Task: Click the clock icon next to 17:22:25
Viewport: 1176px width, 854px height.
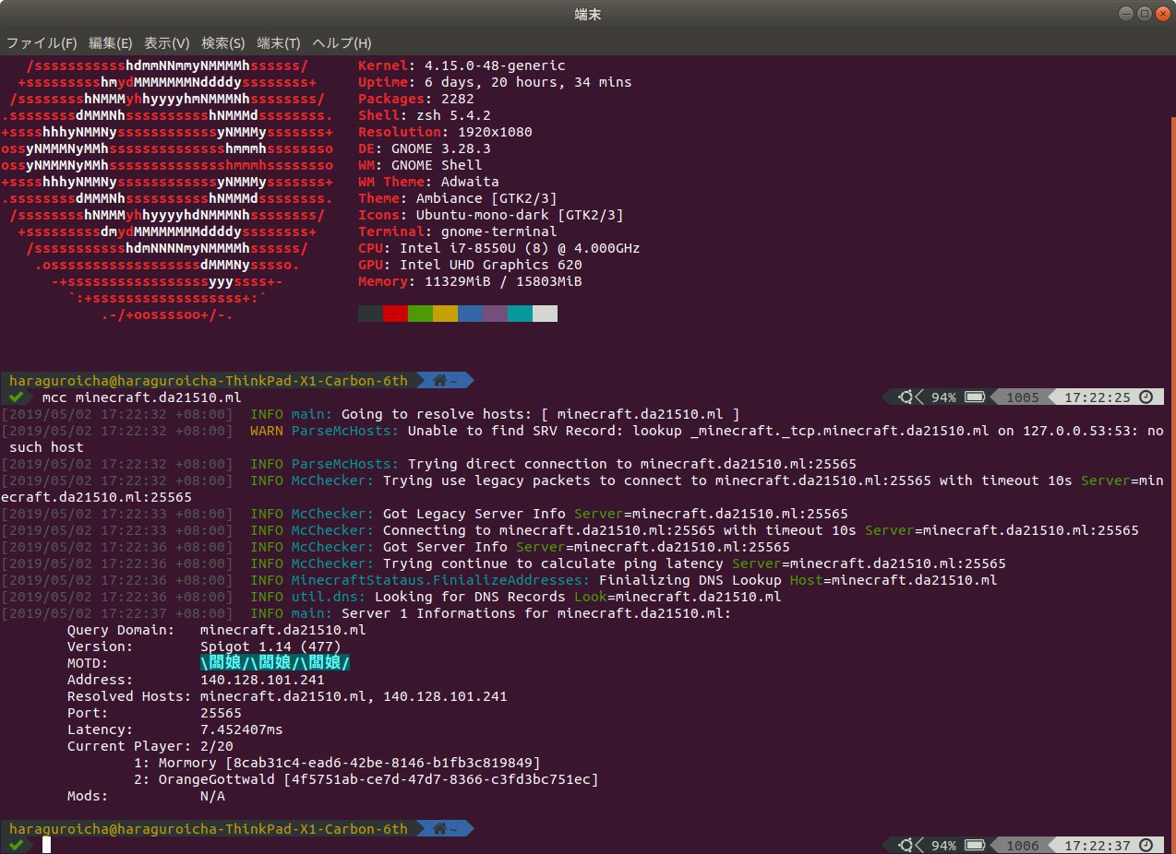Action: (x=1146, y=397)
